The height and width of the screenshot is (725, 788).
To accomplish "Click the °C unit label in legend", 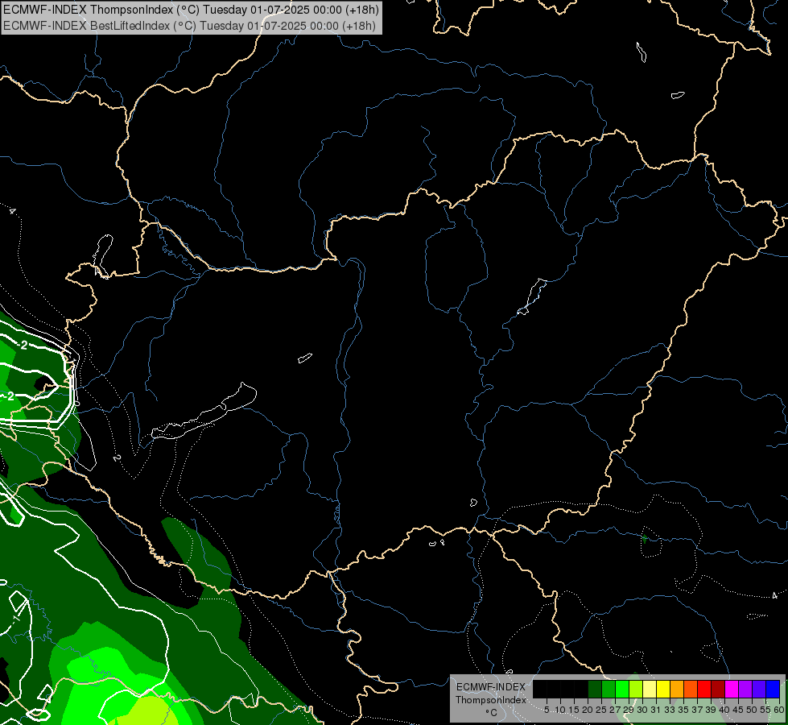I will tap(492, 712).
